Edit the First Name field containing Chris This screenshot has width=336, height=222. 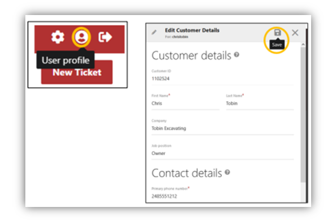click(185, 103)
